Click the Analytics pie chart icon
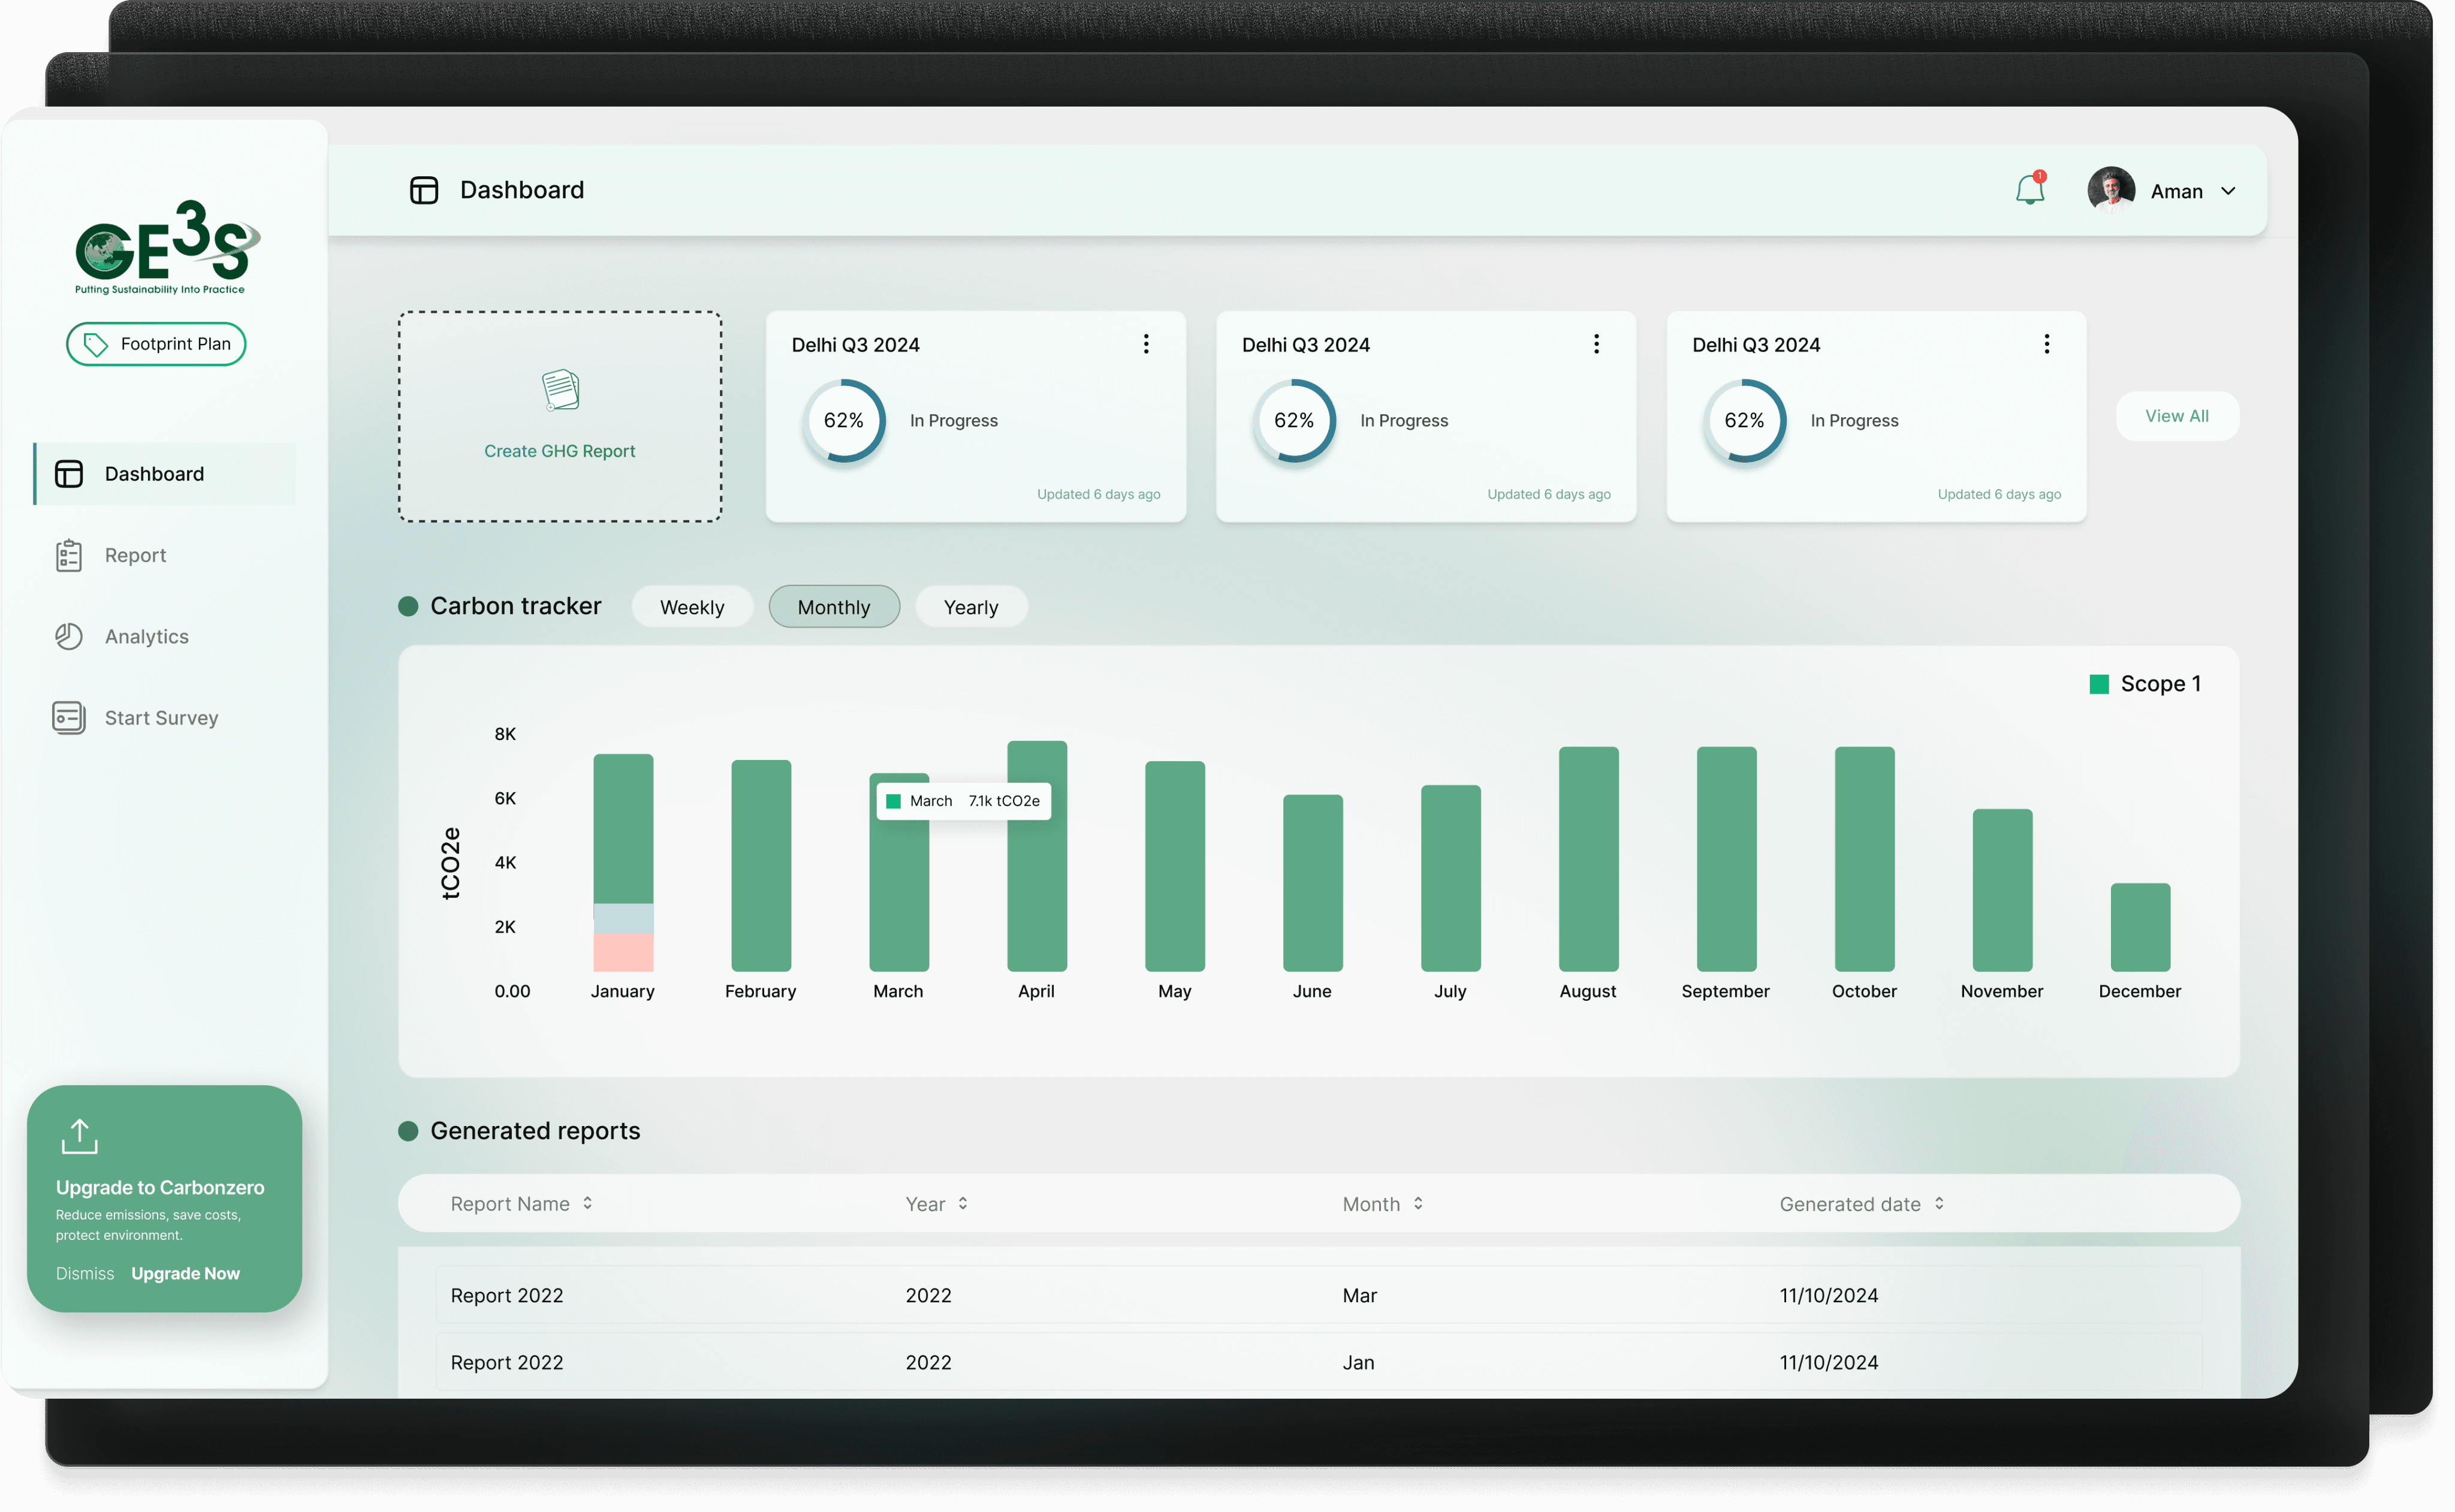The width and height of the screenshot is (2455, 1512). tap(69, 636)
